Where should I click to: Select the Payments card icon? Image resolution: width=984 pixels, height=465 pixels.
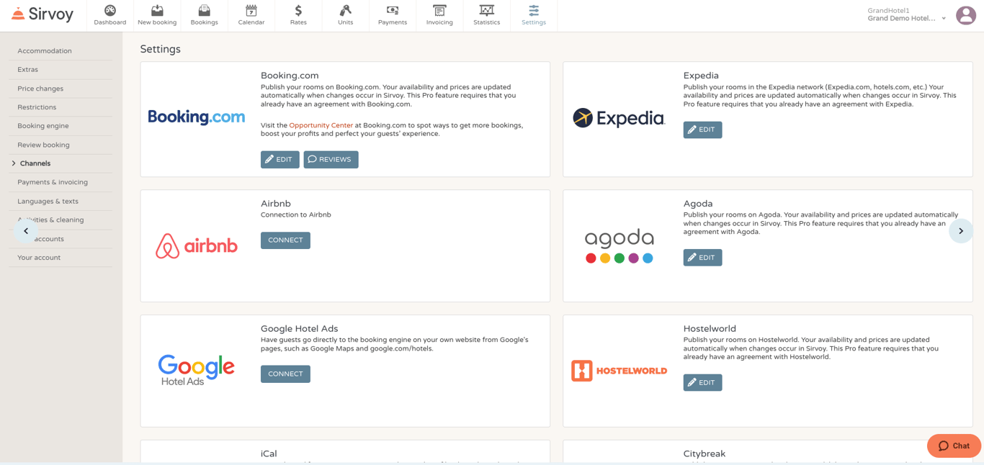tap(392, 15)
